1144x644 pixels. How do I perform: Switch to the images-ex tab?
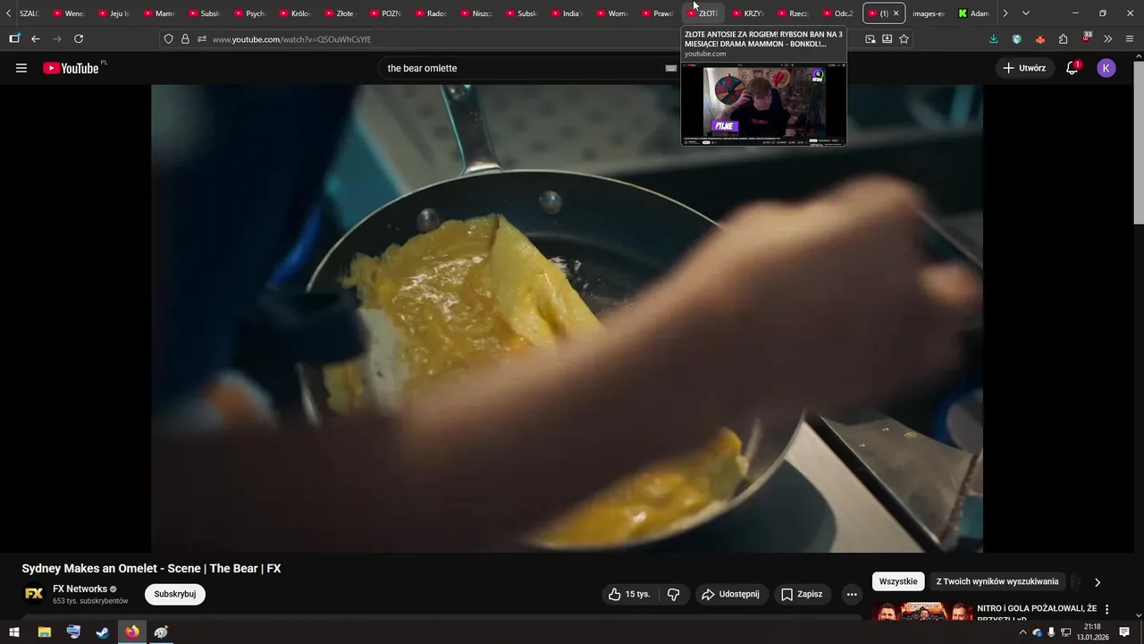click(929, 13)
